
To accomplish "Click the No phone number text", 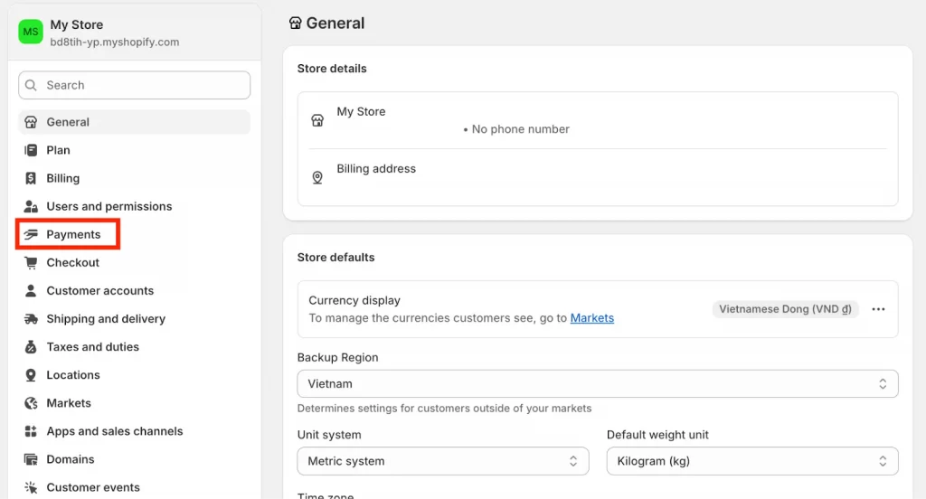I will [x=520, y=129].
